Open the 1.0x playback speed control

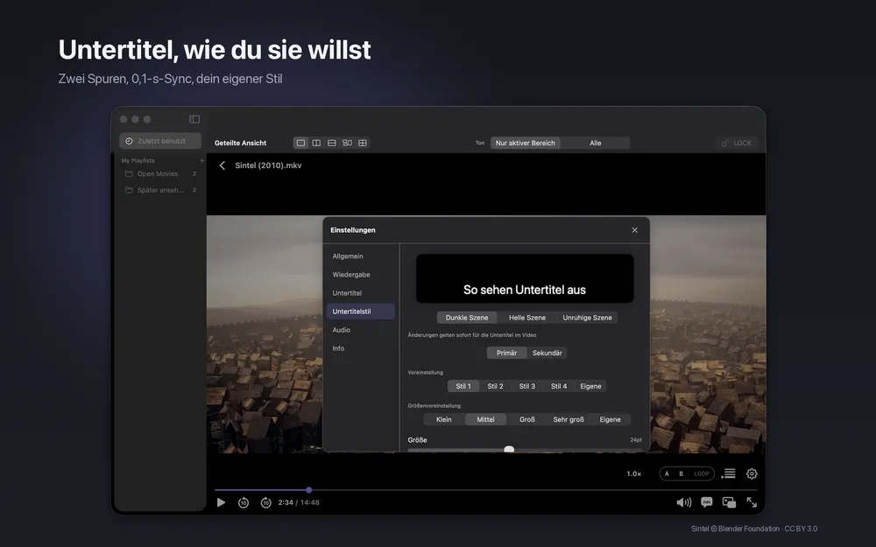pyautogui.click(x=633, y=473)
